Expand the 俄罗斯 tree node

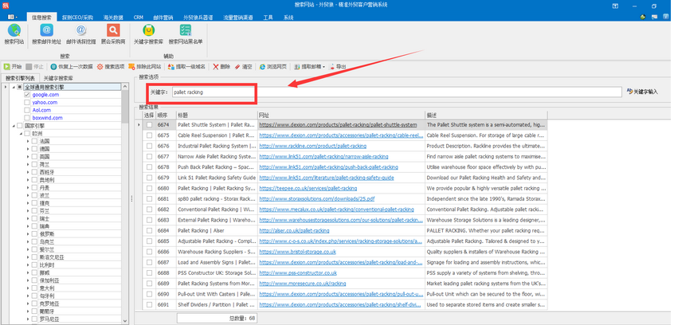[28, 234]
